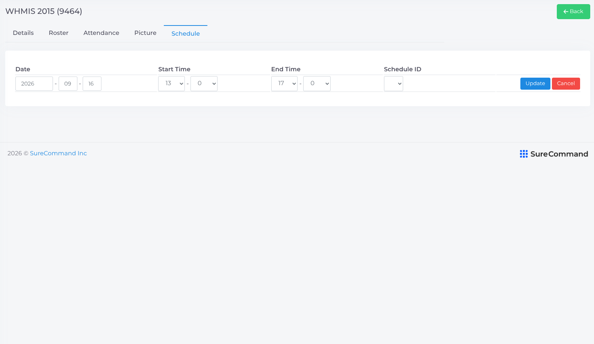The width and height of the screenshot is (594, 344).
Task: Click the WHMIS 2015 (9464) page title
Action: (44, 11)
